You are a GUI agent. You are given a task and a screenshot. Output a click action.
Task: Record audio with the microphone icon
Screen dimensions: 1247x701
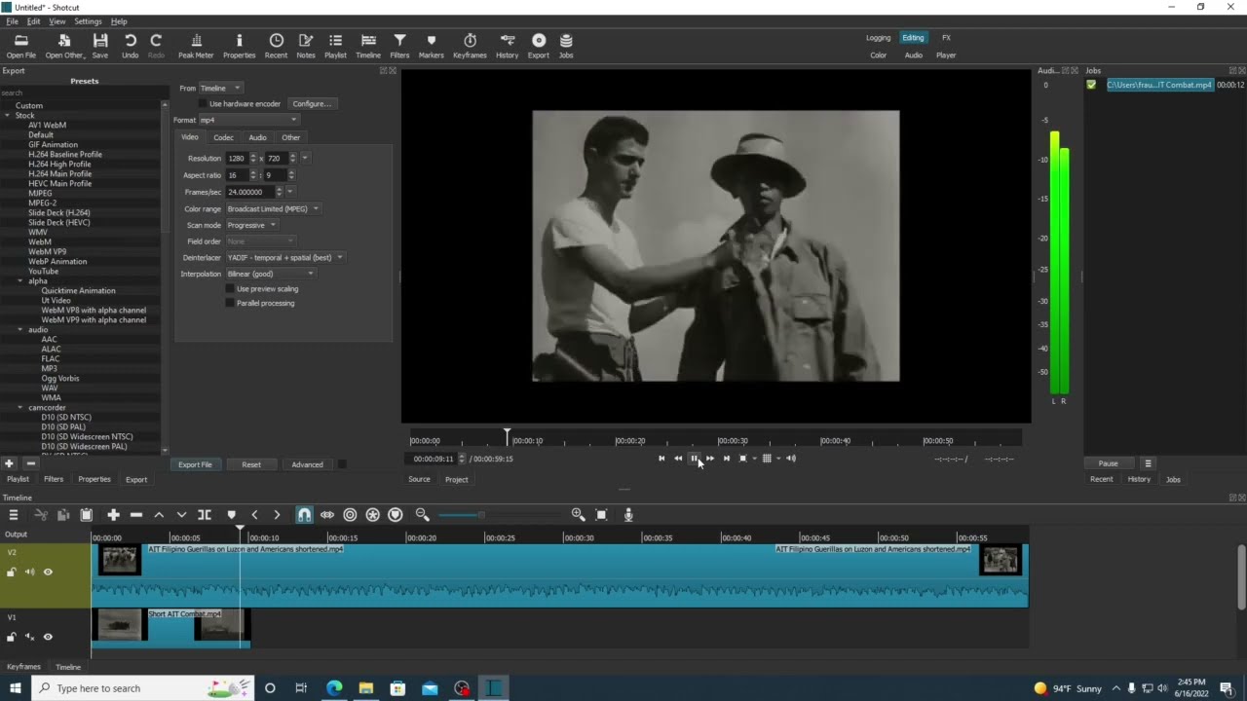[x=628, y=514]
